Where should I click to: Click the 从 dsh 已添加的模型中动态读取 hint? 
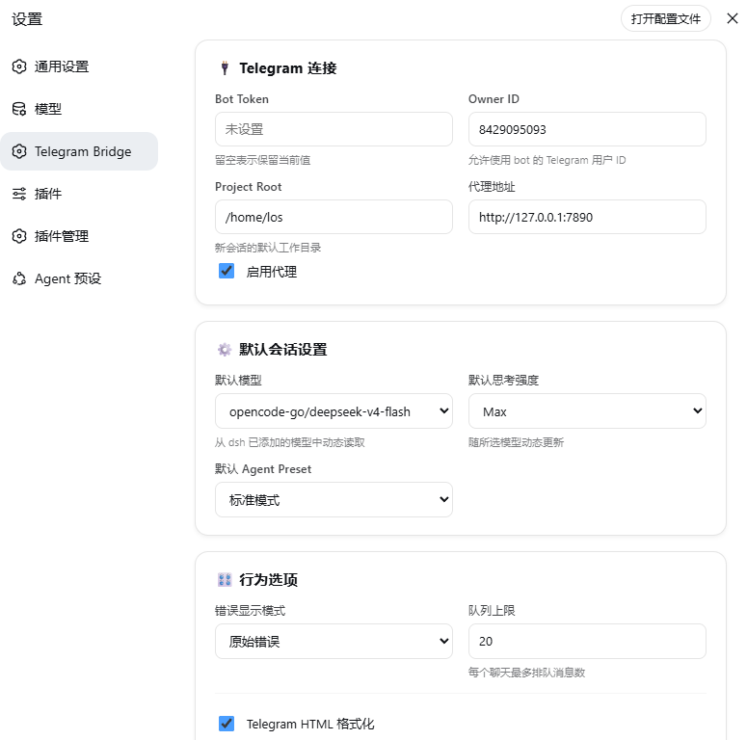290,442
